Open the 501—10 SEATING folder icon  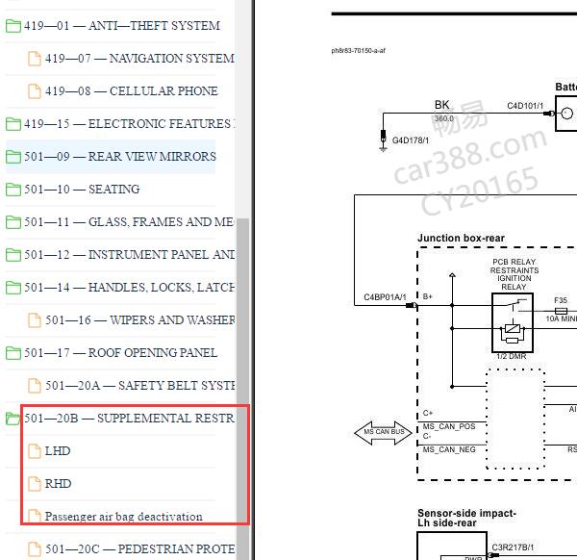point(13,190)
